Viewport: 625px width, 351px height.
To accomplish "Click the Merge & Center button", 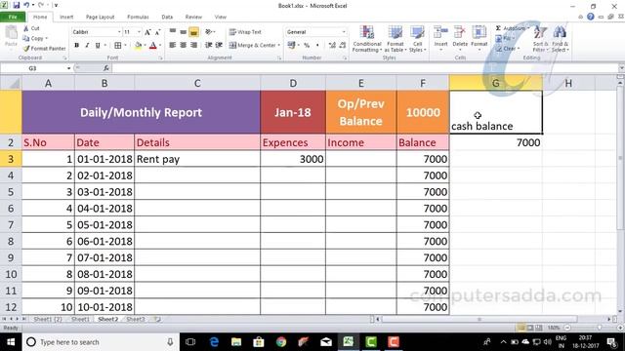I will (x=253, y=46).
